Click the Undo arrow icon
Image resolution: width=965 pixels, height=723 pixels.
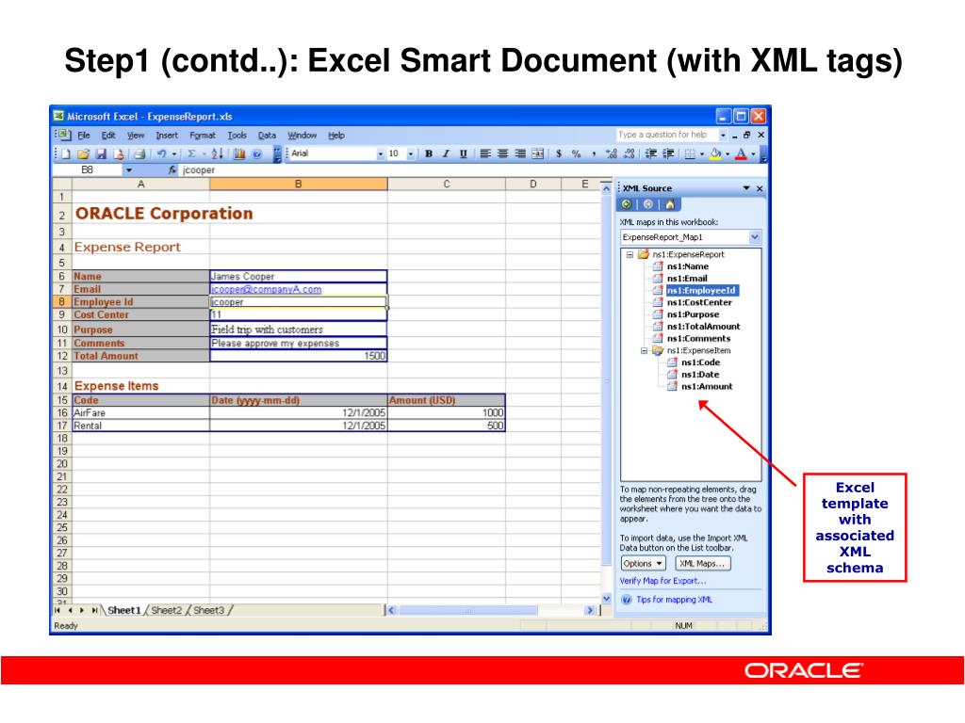tap(161, 153)
